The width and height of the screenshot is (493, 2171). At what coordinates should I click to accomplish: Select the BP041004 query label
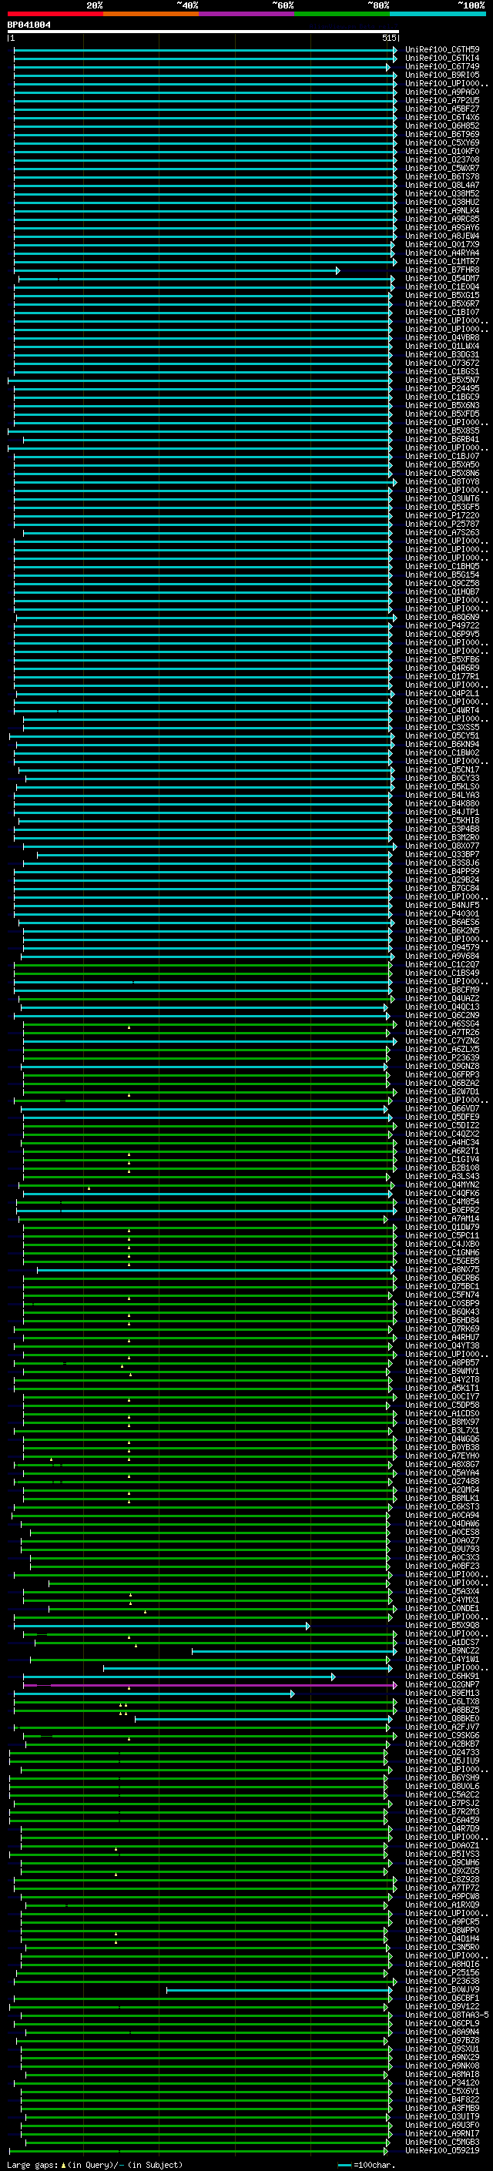(x=29, y=25)
